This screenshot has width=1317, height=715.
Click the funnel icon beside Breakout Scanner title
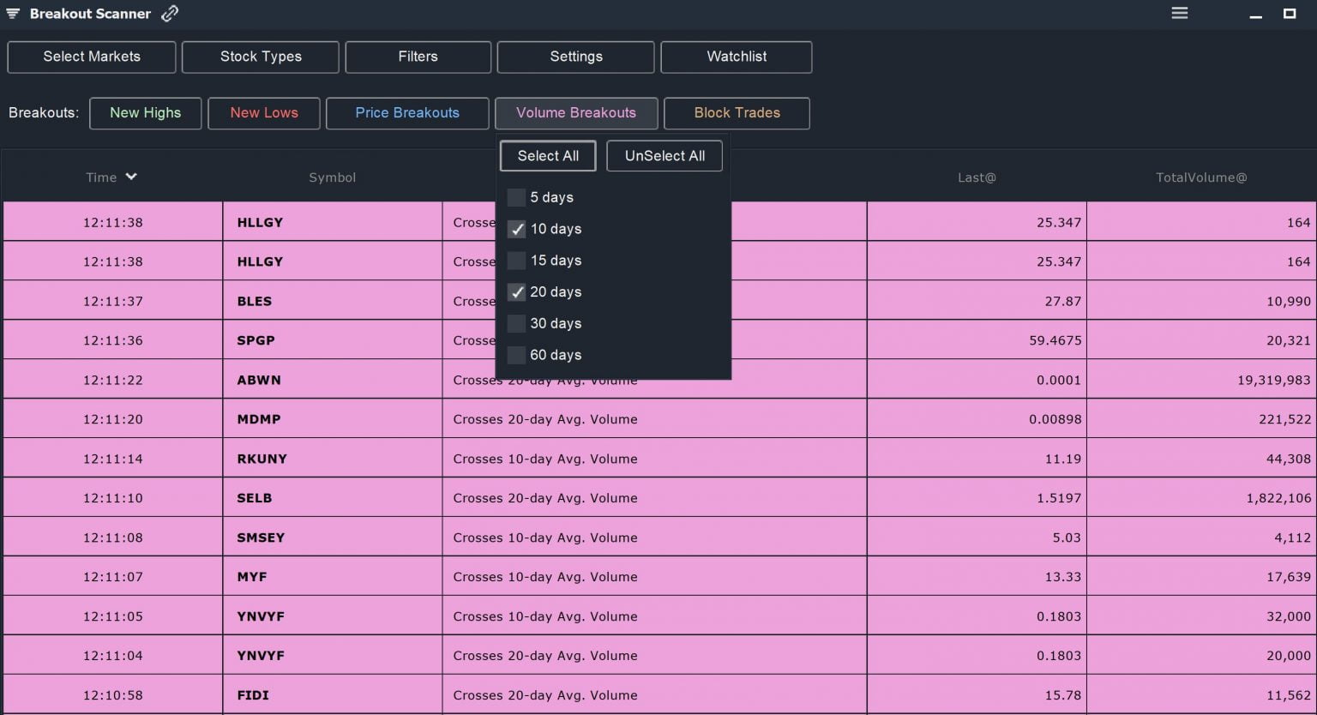(x=11, y=13)
